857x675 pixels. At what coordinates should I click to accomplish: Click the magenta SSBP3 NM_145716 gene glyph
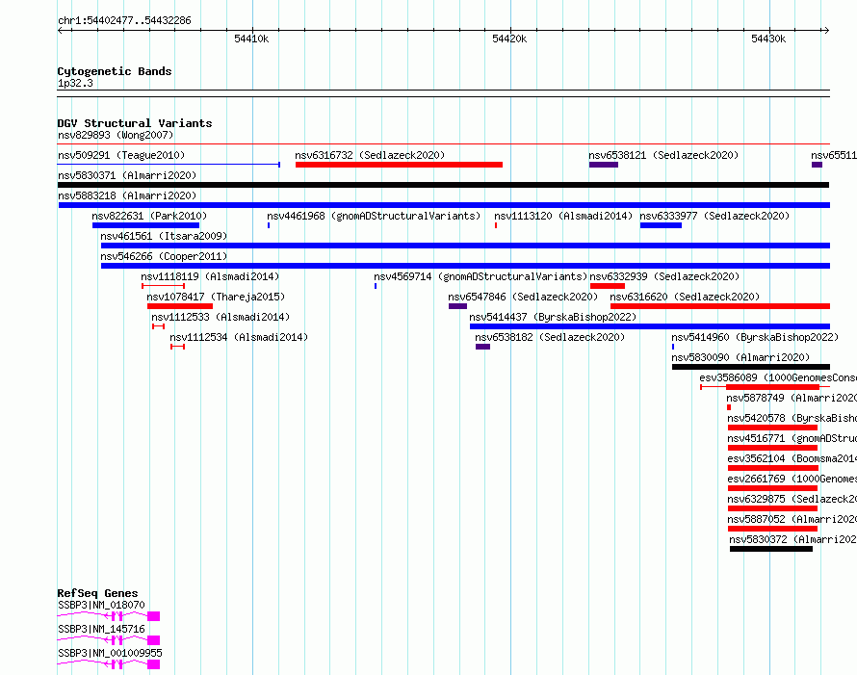click(x=109, y=640)
